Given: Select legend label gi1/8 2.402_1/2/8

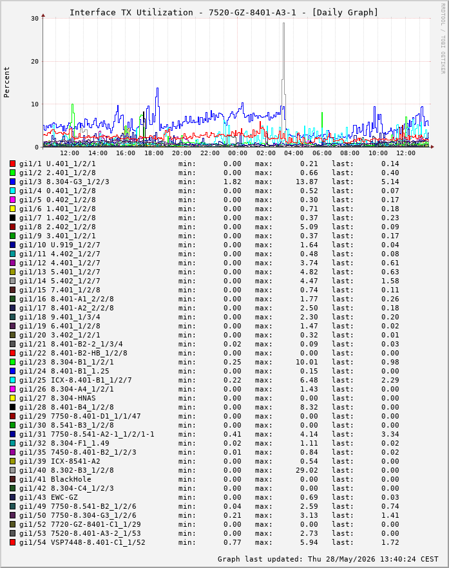Looking at the screenshot, I should [x=57, y=227].
